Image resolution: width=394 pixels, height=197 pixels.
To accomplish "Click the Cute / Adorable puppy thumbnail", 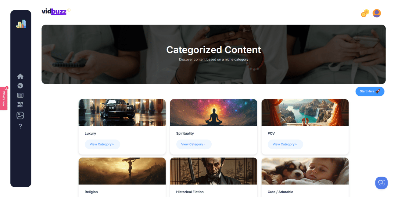I will tap(305, 171).
